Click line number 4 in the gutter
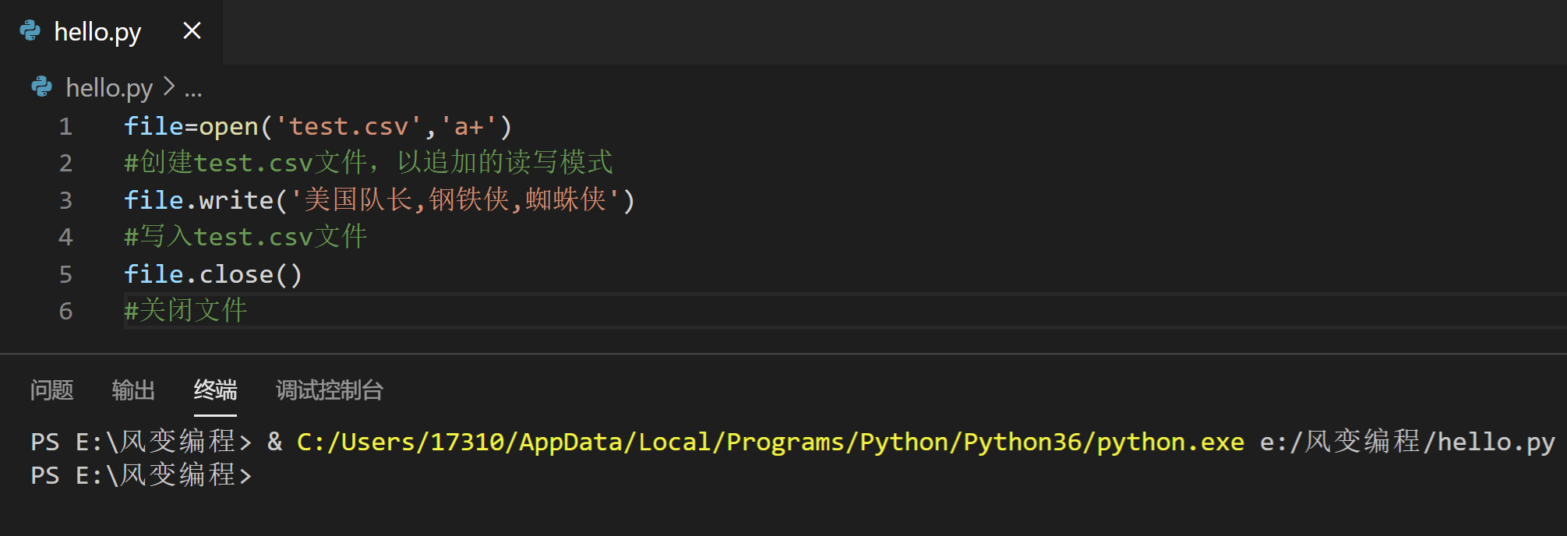Viewport: 1567px width, 536px height. 65,237
